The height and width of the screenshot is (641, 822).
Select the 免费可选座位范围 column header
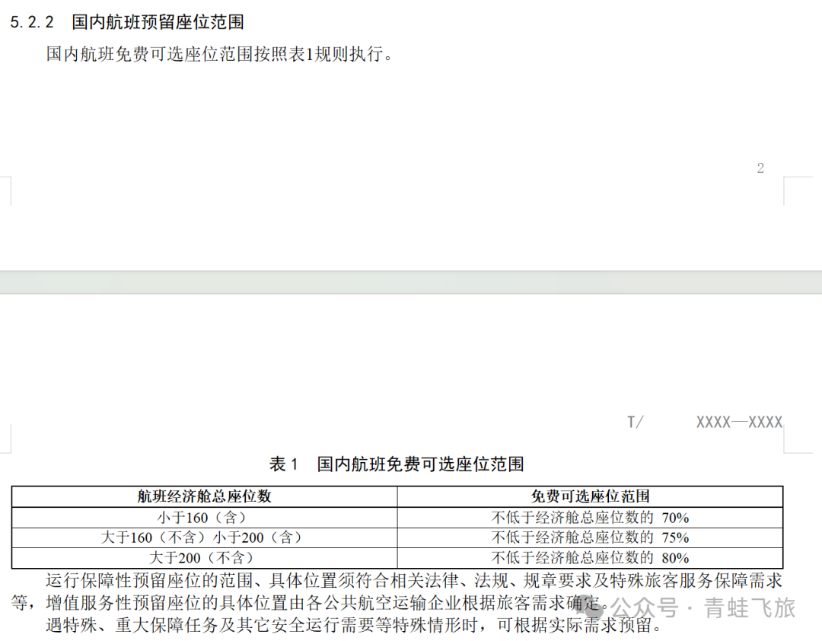(x=590, y=496)
